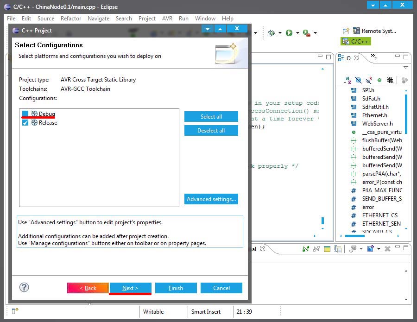The height and width of the screenshot is (322, 417).
Task: Minimize the editor area panel
Action: tap(320, 56)
